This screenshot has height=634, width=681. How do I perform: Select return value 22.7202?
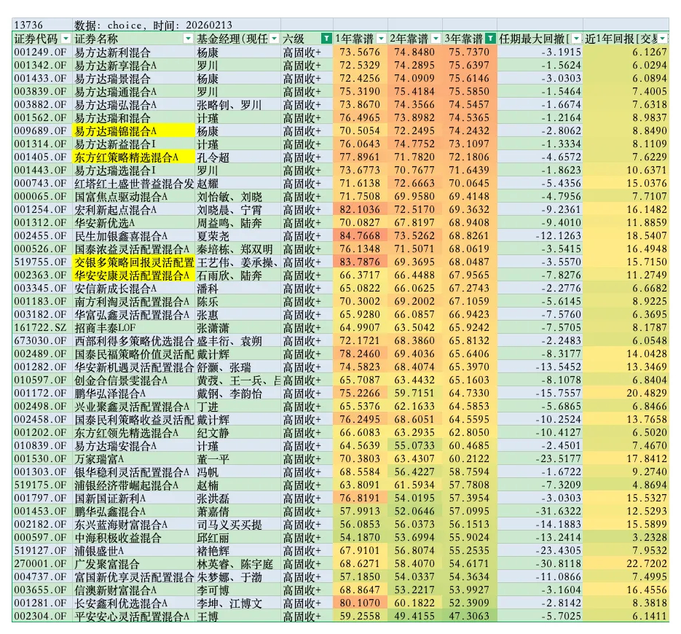[626, 564]
